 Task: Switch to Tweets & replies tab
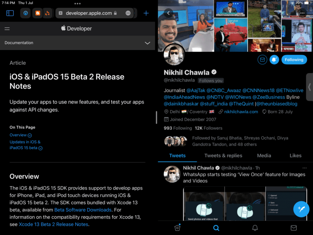[x=223, y=155]
